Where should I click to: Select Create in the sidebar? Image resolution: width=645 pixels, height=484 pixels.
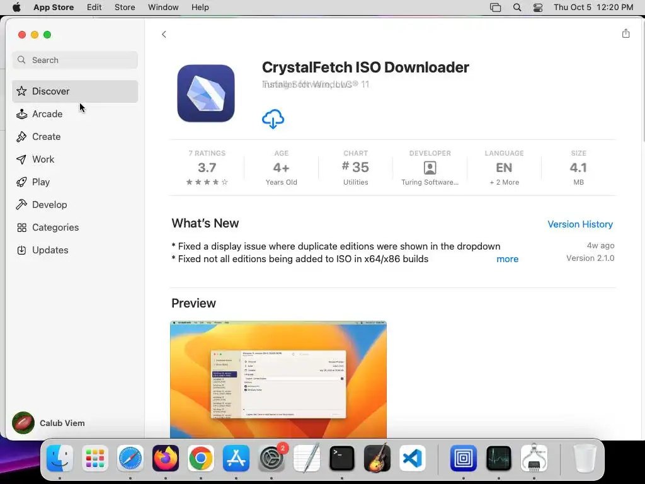tap(75, 137)
